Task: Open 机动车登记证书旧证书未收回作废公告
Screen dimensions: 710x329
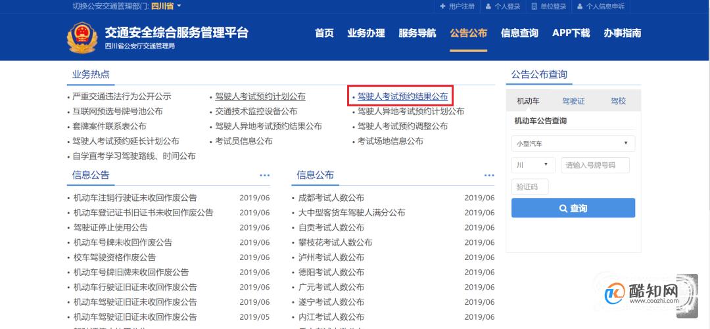Action: (143, 213)
